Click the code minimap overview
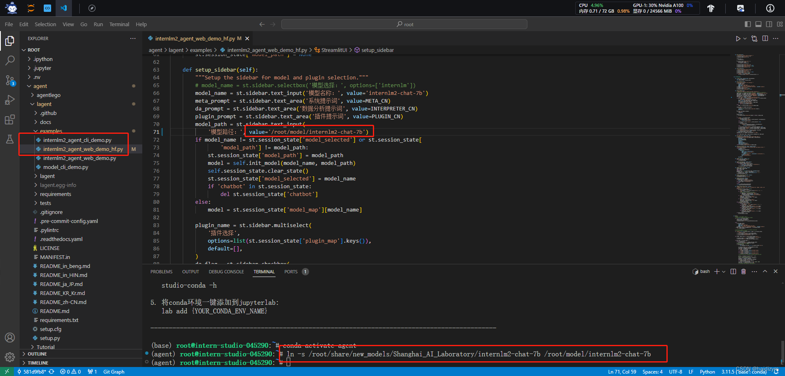Image resolution: width=785 pixels, height=376 pixels. click(754, 159)
